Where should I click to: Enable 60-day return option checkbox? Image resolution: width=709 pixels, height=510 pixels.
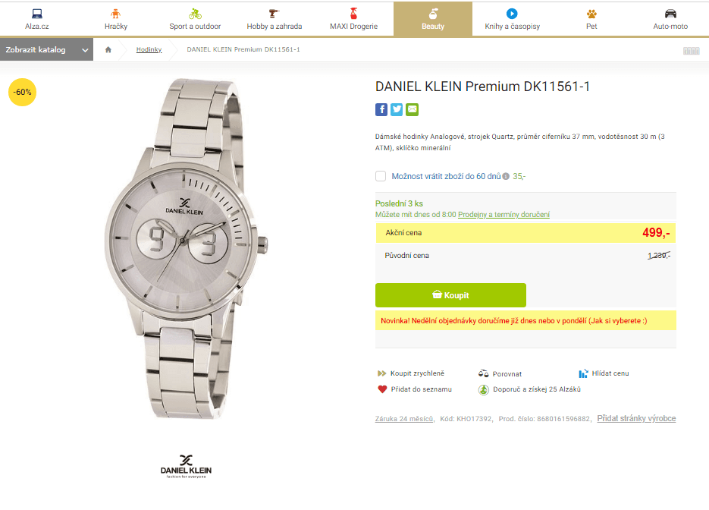pos(381,176)
